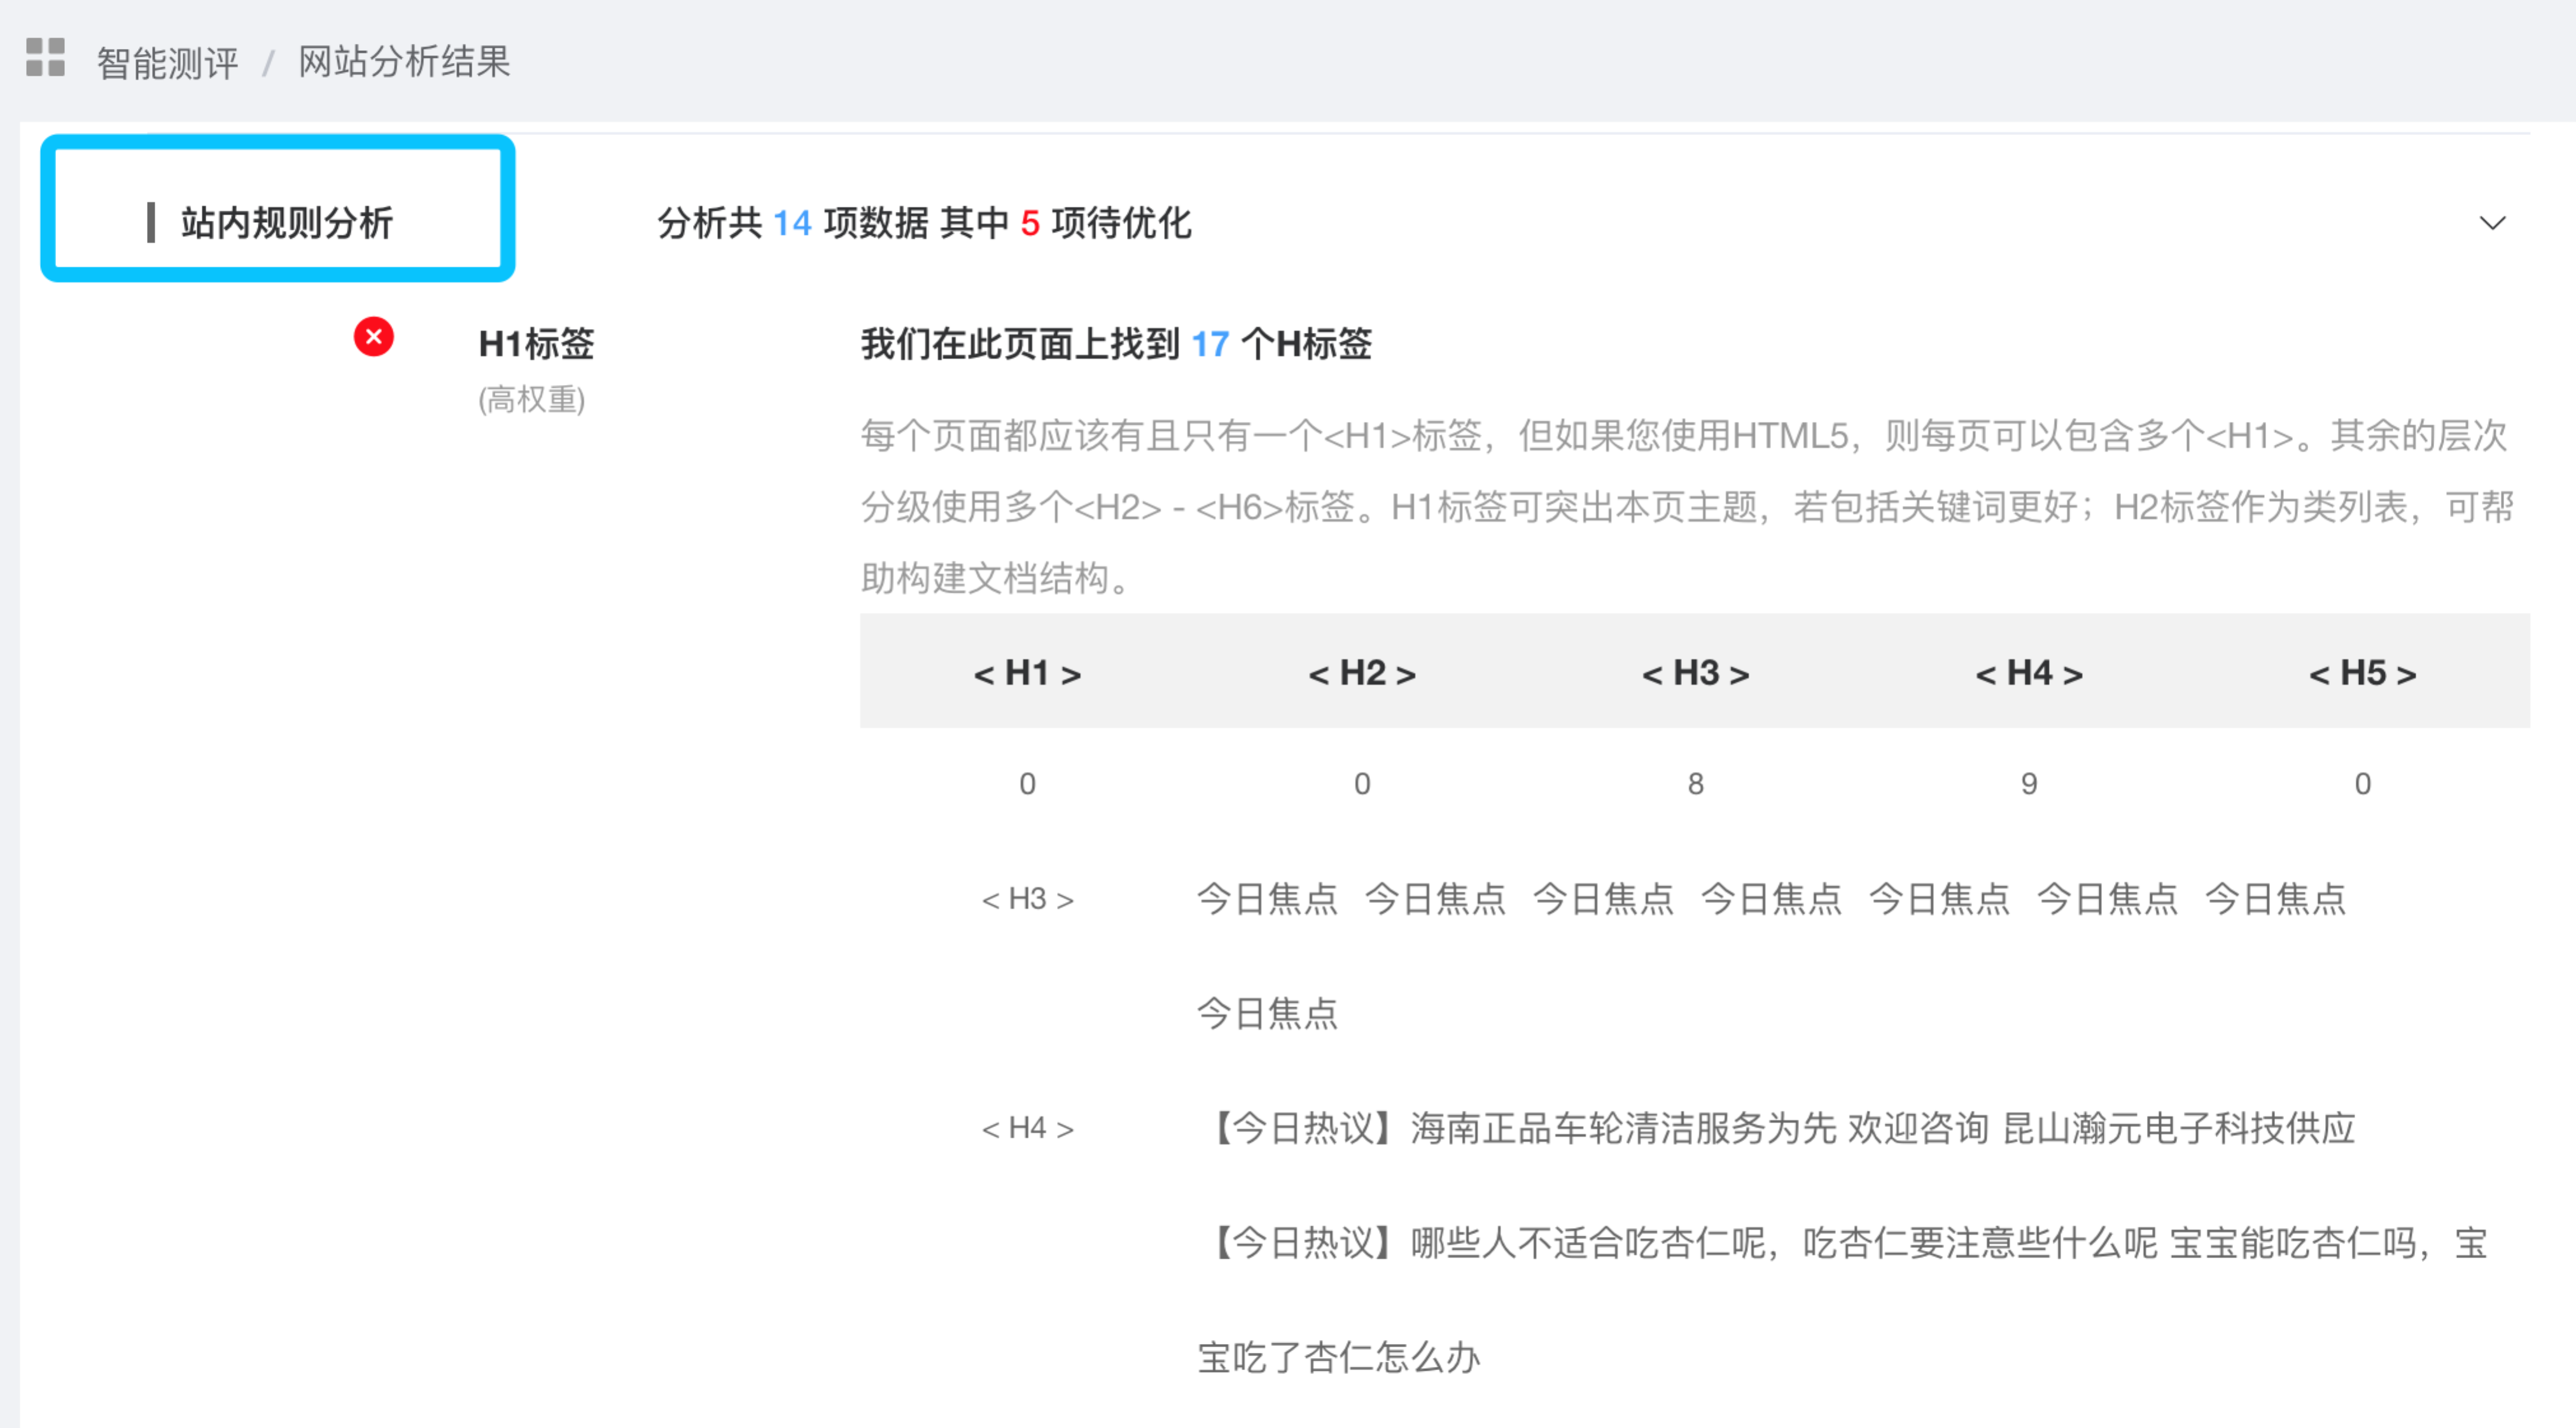This screenshot has height=1428, width=2576.
Task: Click the < H1 > table column header
Action: click(x=1027, y=673)
